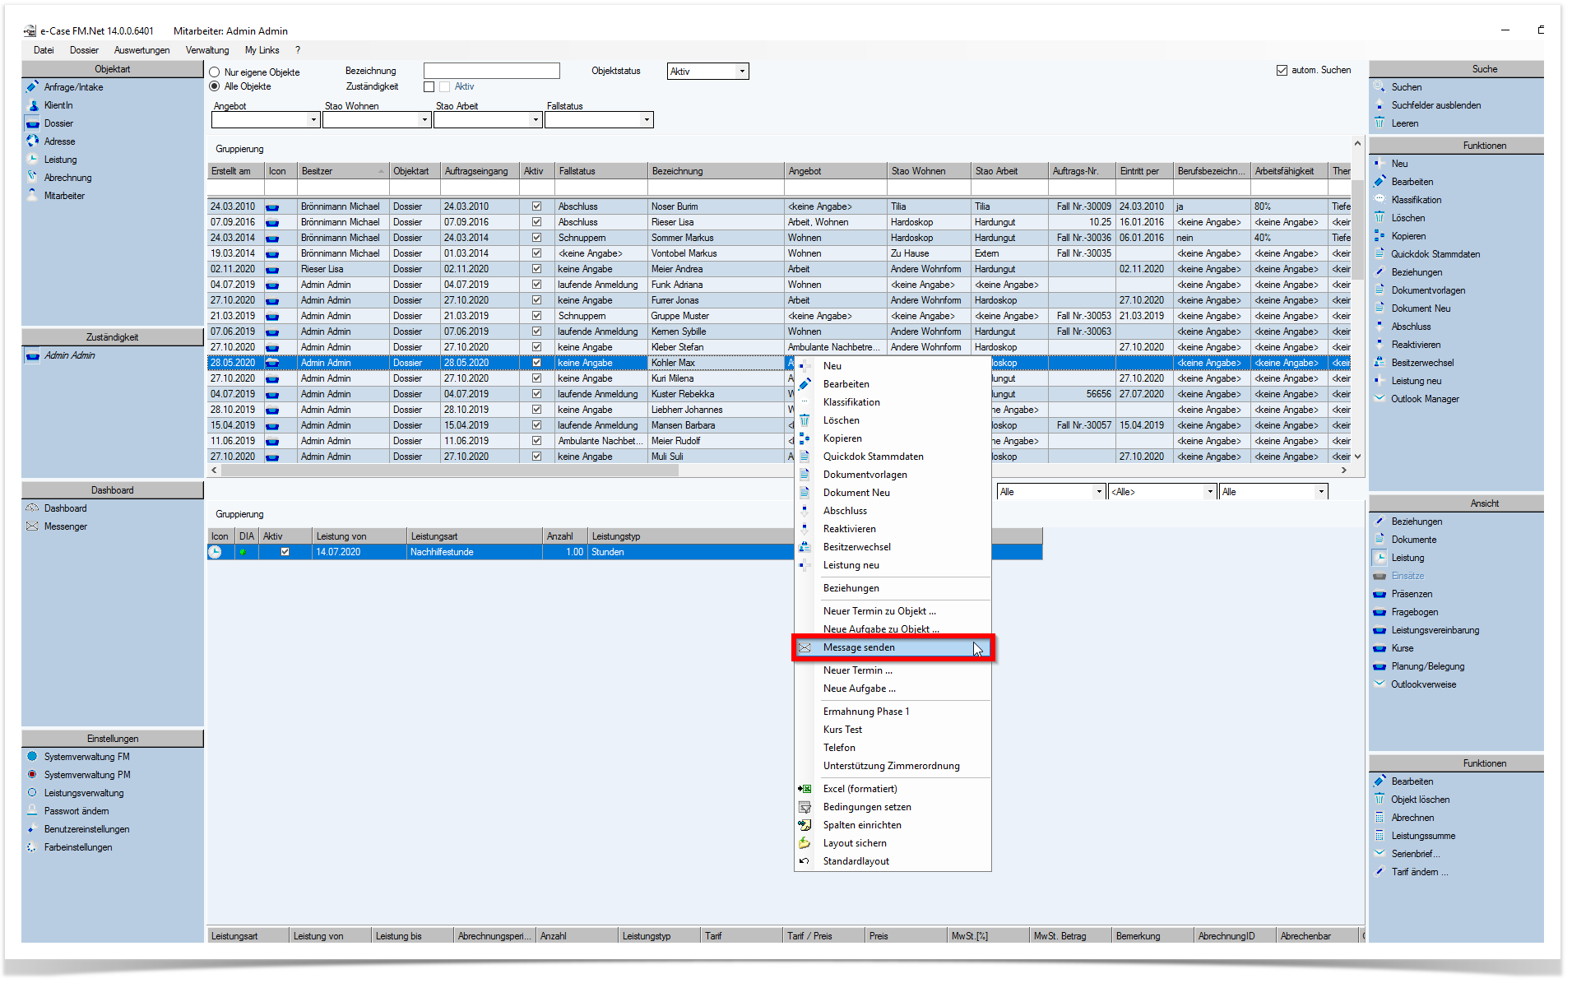
Task: Click the KlientIn person icon
Action: 32,105
